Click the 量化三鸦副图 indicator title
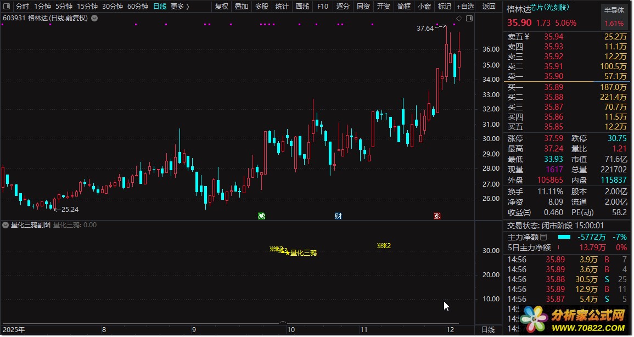Viewport: 634px width, 337px height. pyautogui.click(x=31, y=225)
